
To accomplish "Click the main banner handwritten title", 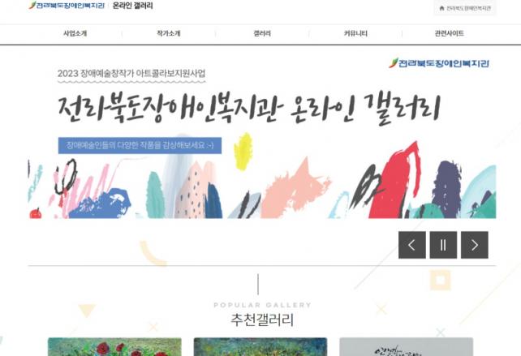I will pos(249,109).
